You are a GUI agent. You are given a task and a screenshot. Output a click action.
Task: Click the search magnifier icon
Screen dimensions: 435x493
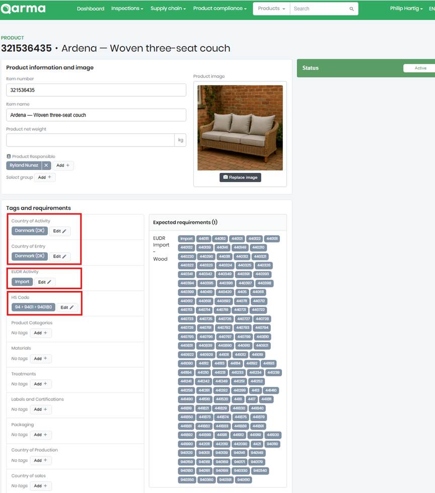tap(351, 9)
